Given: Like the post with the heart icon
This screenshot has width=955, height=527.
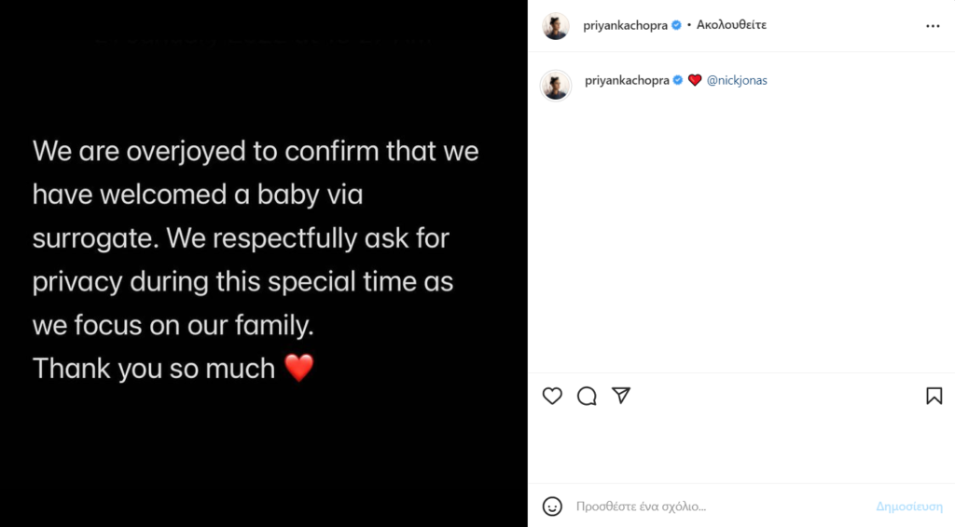Looking at the screenshot, I should [x=552, y=396].
